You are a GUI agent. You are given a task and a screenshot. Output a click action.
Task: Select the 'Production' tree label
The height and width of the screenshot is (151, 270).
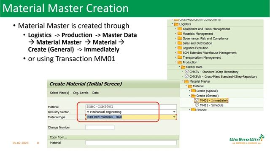coord(190,62)
